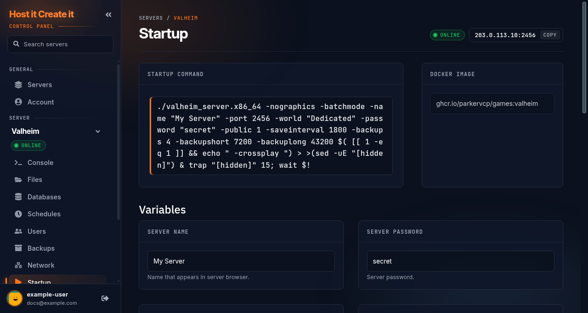Click the Files folder icon
This screenshot has height=313, width=588.
[18, 180]
